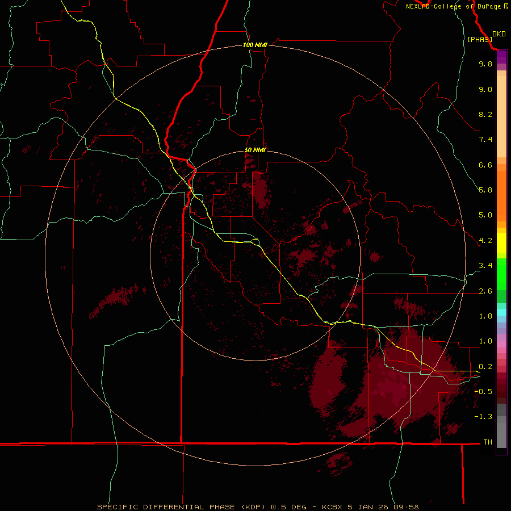Click the 2.6 scale value

tap(485, 291)
